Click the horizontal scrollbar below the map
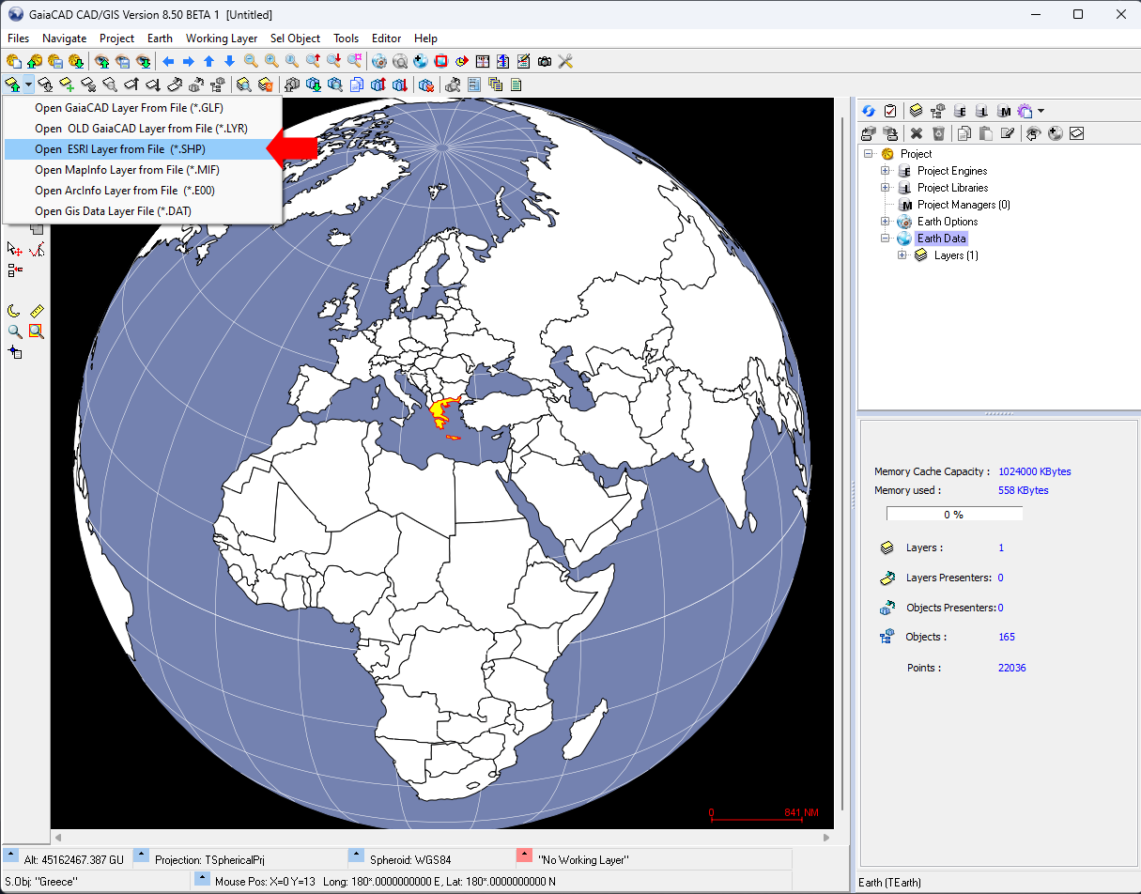The height and width of the screenshot is (894, 1141). tap(441, 838)
